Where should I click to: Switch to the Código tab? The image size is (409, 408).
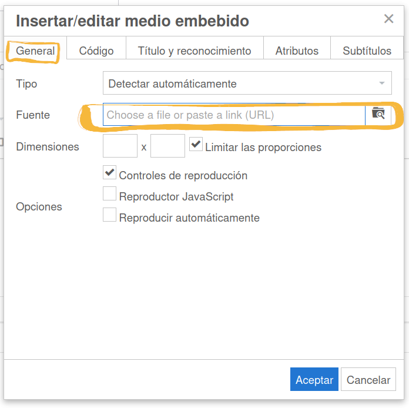pyautogui.click(x=96, y=51)
